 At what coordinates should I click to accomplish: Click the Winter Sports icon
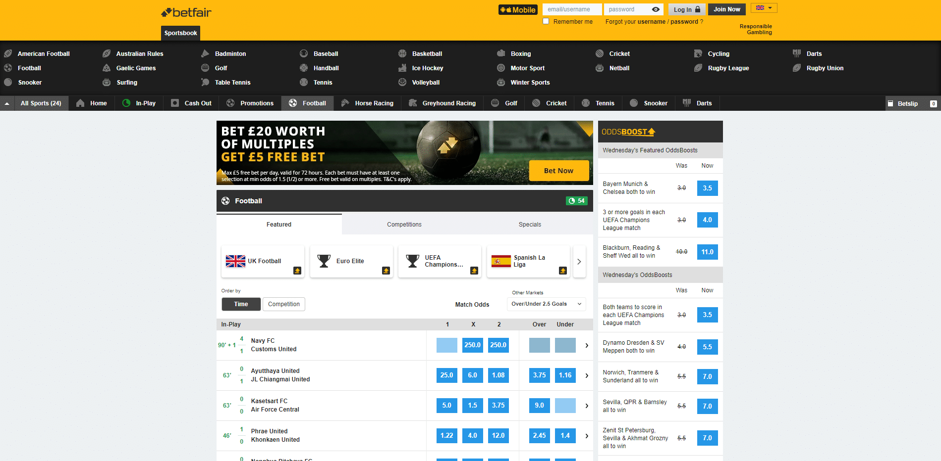point(501,82)
